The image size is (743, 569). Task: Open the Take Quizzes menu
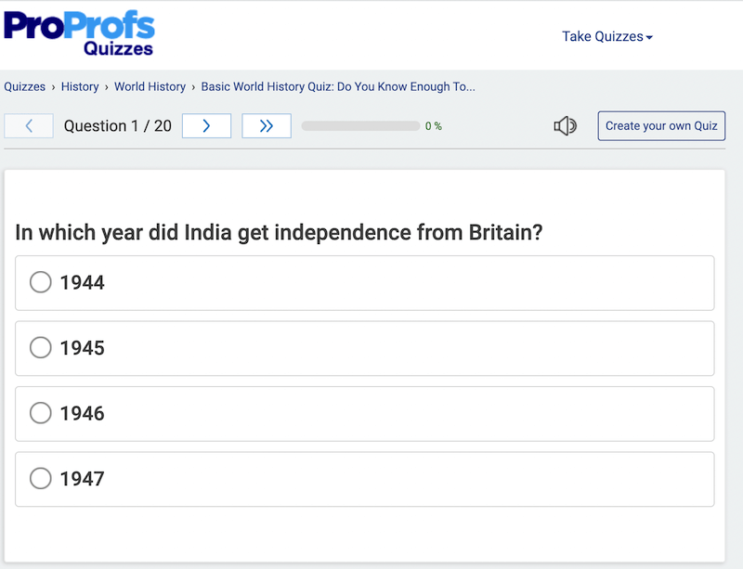pyautogui.click(x=607, y=36)
